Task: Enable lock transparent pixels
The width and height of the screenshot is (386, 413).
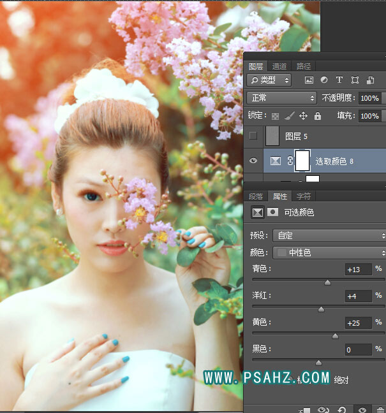Action: [275, 116]
